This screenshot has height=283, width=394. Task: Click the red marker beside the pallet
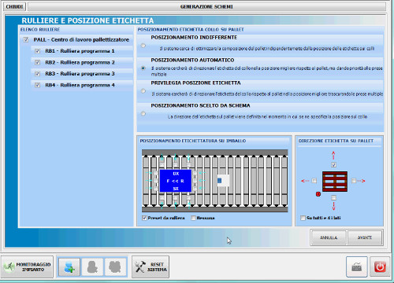click(318, 194)
